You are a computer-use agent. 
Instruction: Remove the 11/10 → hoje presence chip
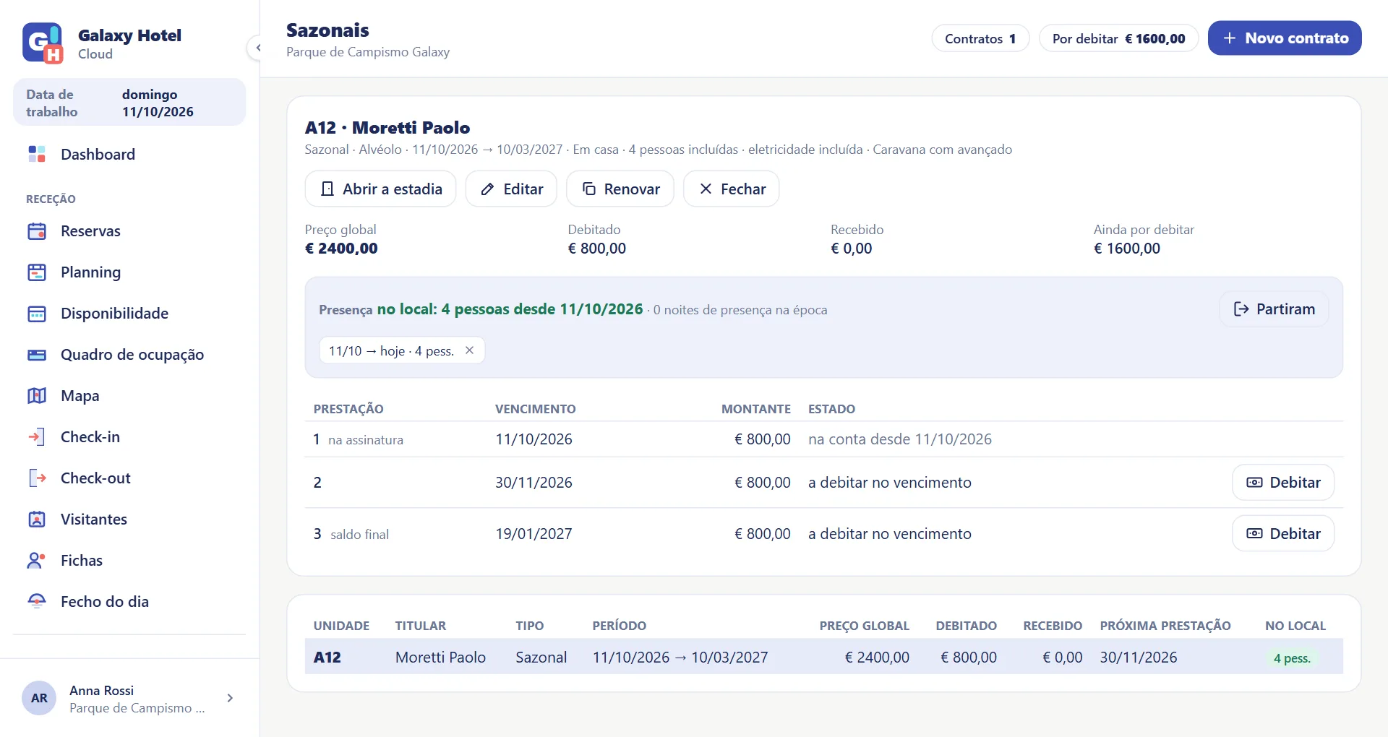pos(469,350)
